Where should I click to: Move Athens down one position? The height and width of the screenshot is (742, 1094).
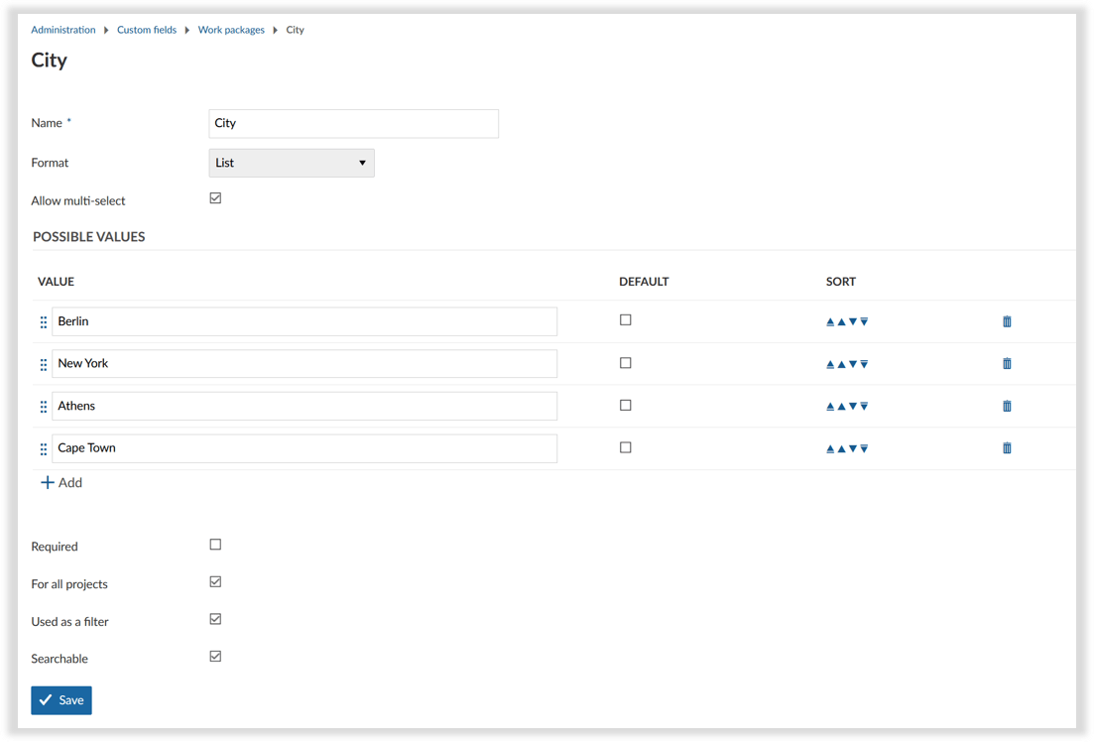(853, 406)
